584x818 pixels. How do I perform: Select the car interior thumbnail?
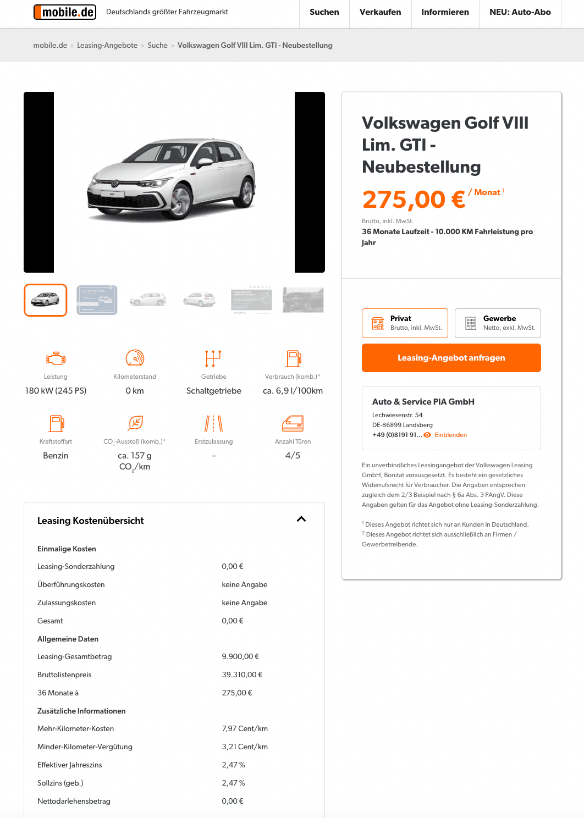tap(303, 300)
